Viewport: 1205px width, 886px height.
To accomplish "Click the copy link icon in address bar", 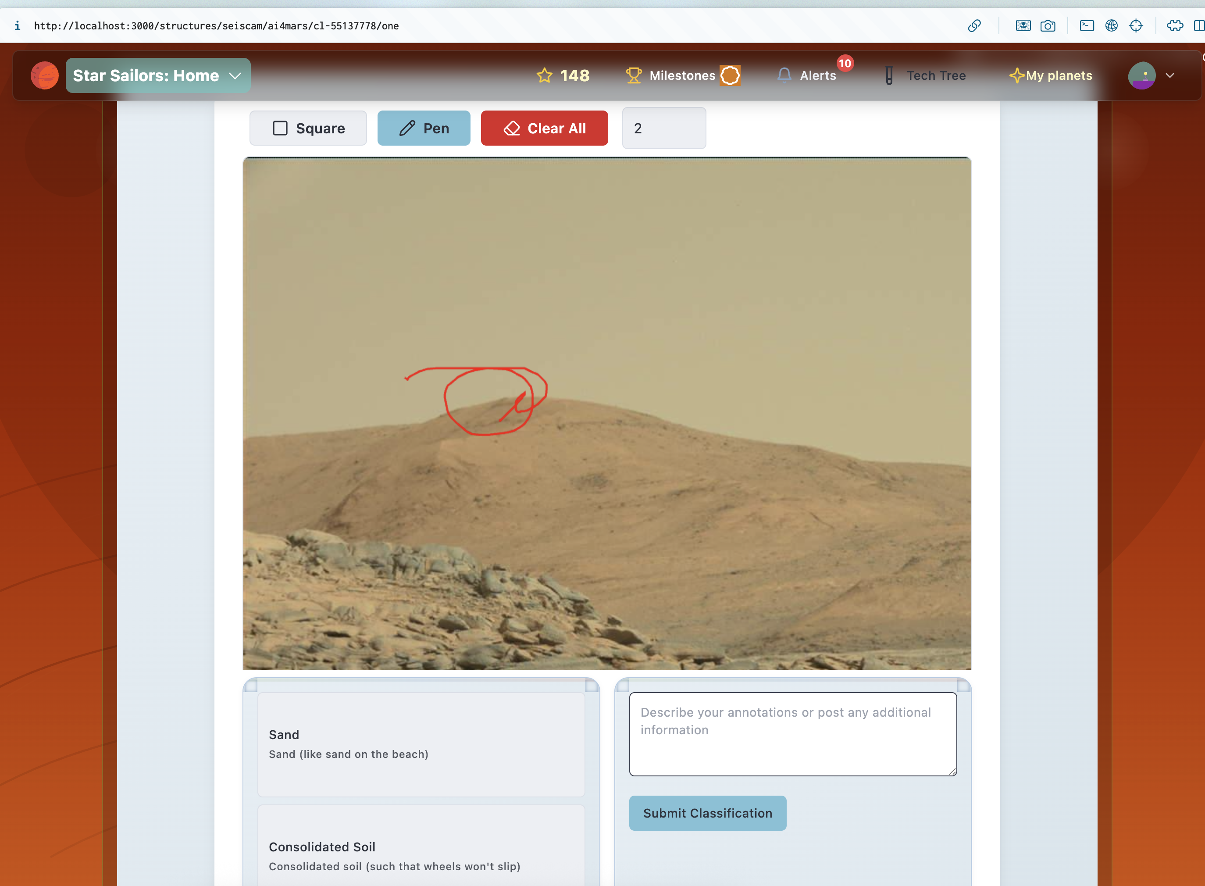I will coord(974,26).
